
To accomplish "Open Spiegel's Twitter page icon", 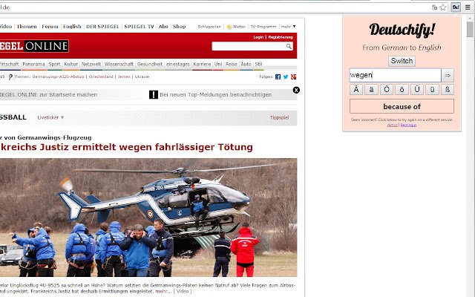I will point(286,76).
